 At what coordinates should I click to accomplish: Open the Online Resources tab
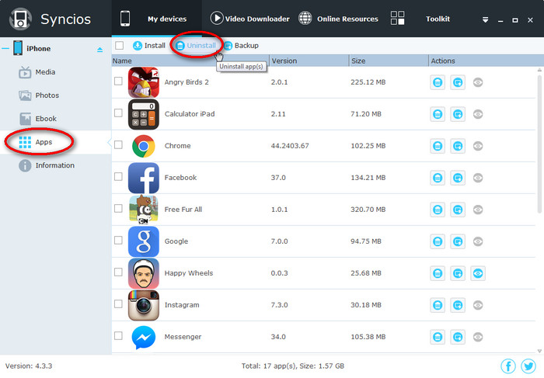click(338, 19)
